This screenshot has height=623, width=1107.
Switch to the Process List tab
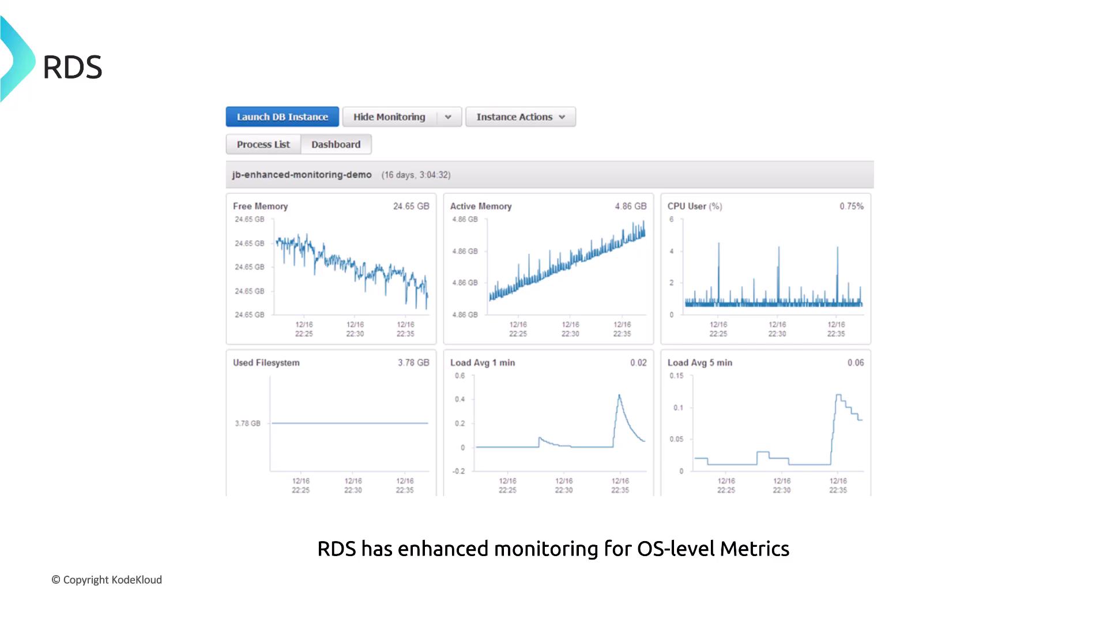pos(263,145)
